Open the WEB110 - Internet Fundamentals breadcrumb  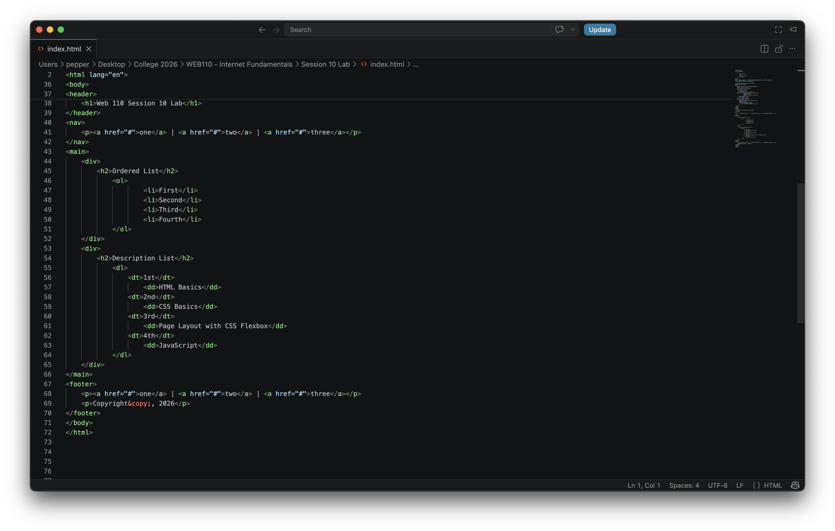[239, 64]
